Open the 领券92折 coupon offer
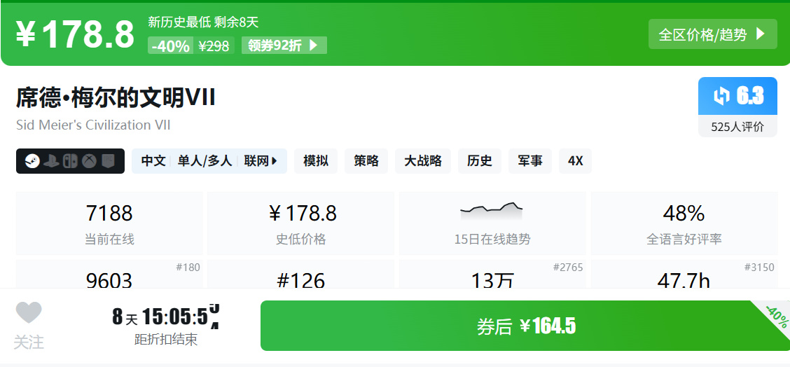Viewport: 790px width, 367px height. pos(284,46)
